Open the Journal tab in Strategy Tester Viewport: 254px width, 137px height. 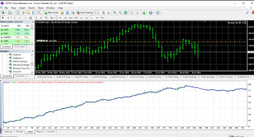point(50,131)
